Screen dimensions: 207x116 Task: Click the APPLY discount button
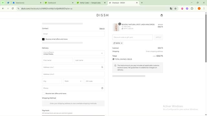coord(158,37)
